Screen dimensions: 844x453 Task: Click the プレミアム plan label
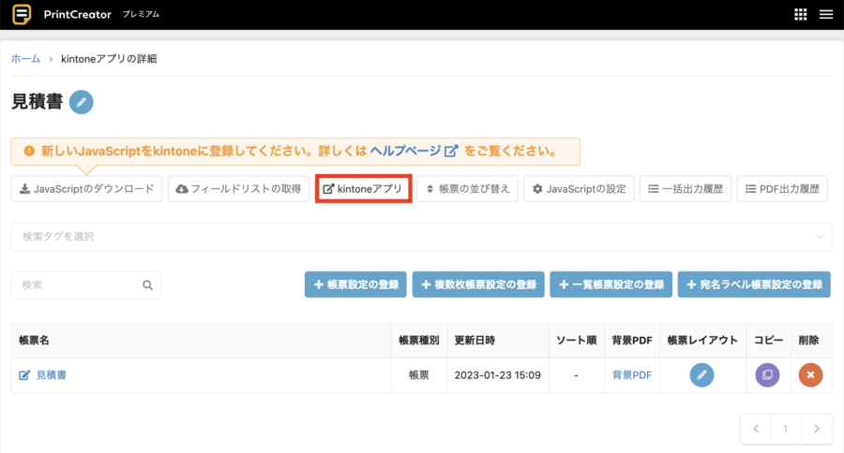point(141,14)
